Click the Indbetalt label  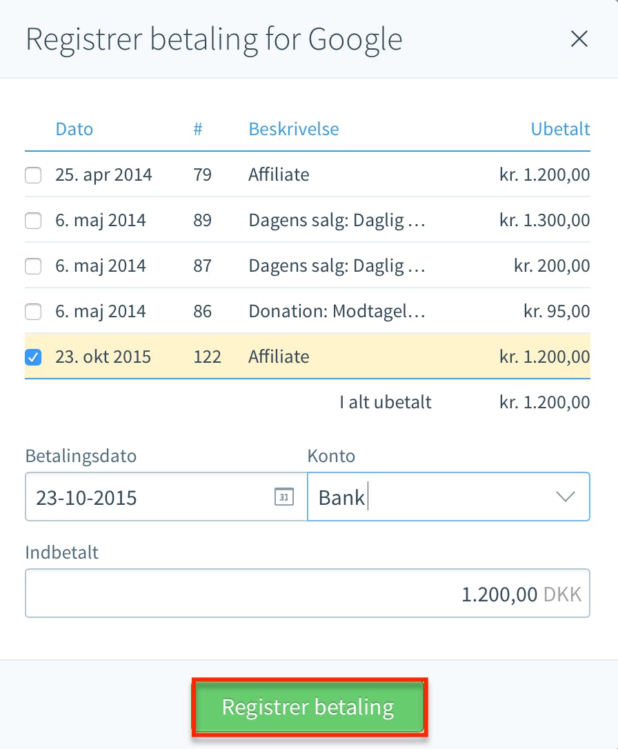click(x=61, y=552)
